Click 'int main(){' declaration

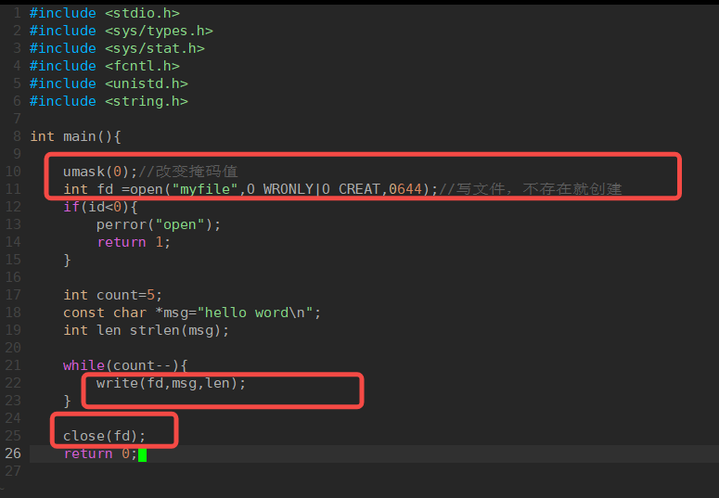click(75, 136)
